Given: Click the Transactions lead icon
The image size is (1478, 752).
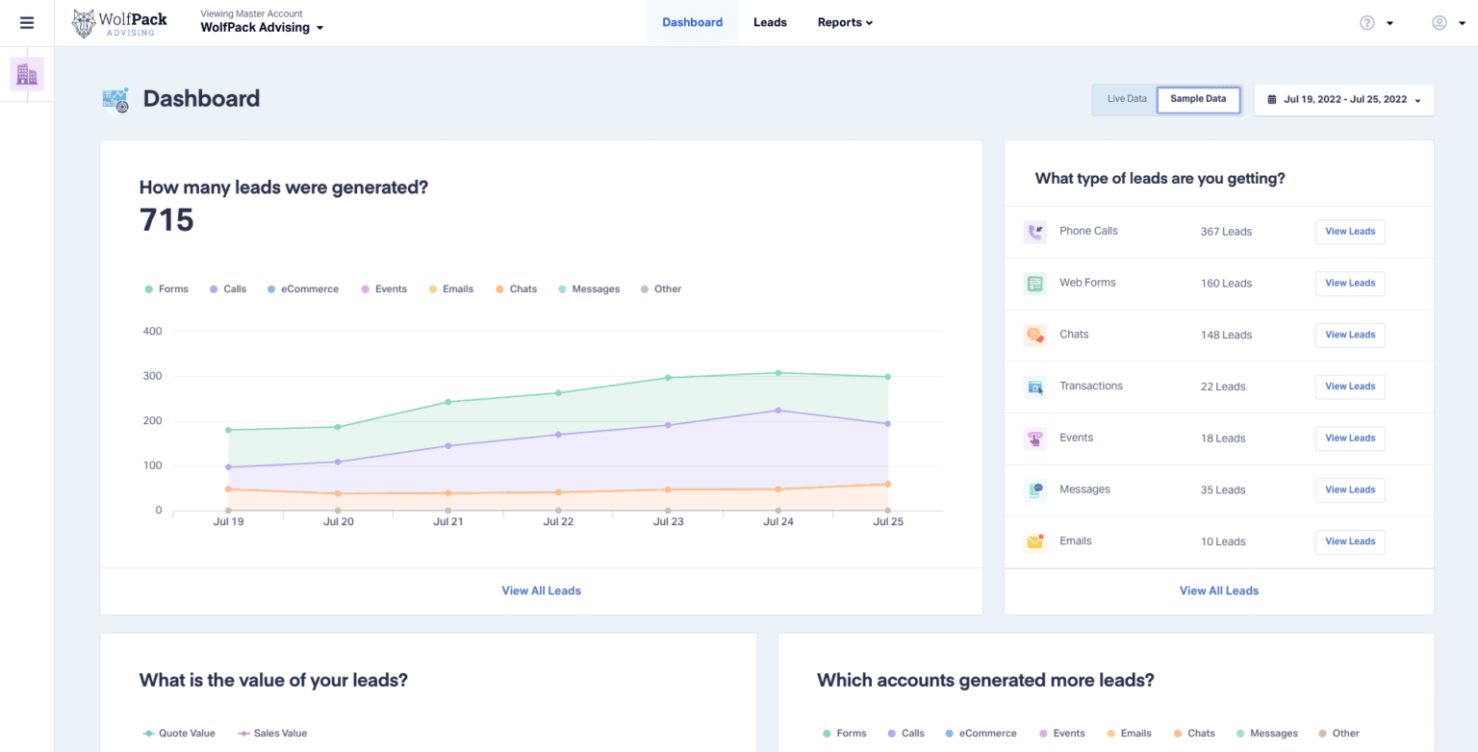Looking at the screenshot, I should 1035,387.
